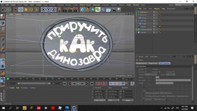Enable Snap S icon in left palette
This screenshot has height=111, width=197.
pyautogui.click(x=3, y=66)
